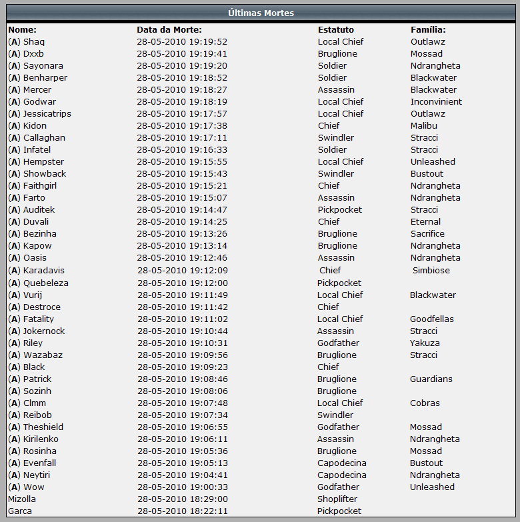Viewport: 520px width, 522px height.
Task: View Callaghan's player profile
Action: (44, 138)
